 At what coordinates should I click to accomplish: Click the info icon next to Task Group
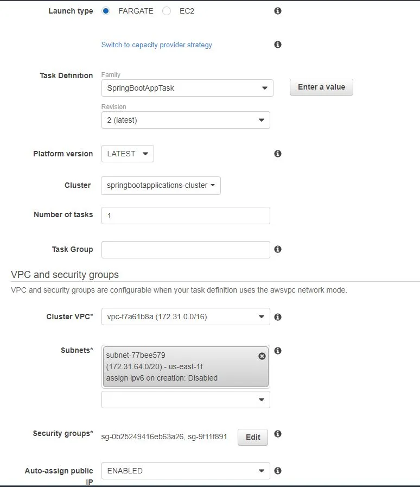pos(277,249)
